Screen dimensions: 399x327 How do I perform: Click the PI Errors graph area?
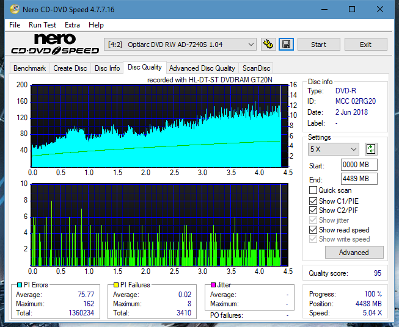159,126
